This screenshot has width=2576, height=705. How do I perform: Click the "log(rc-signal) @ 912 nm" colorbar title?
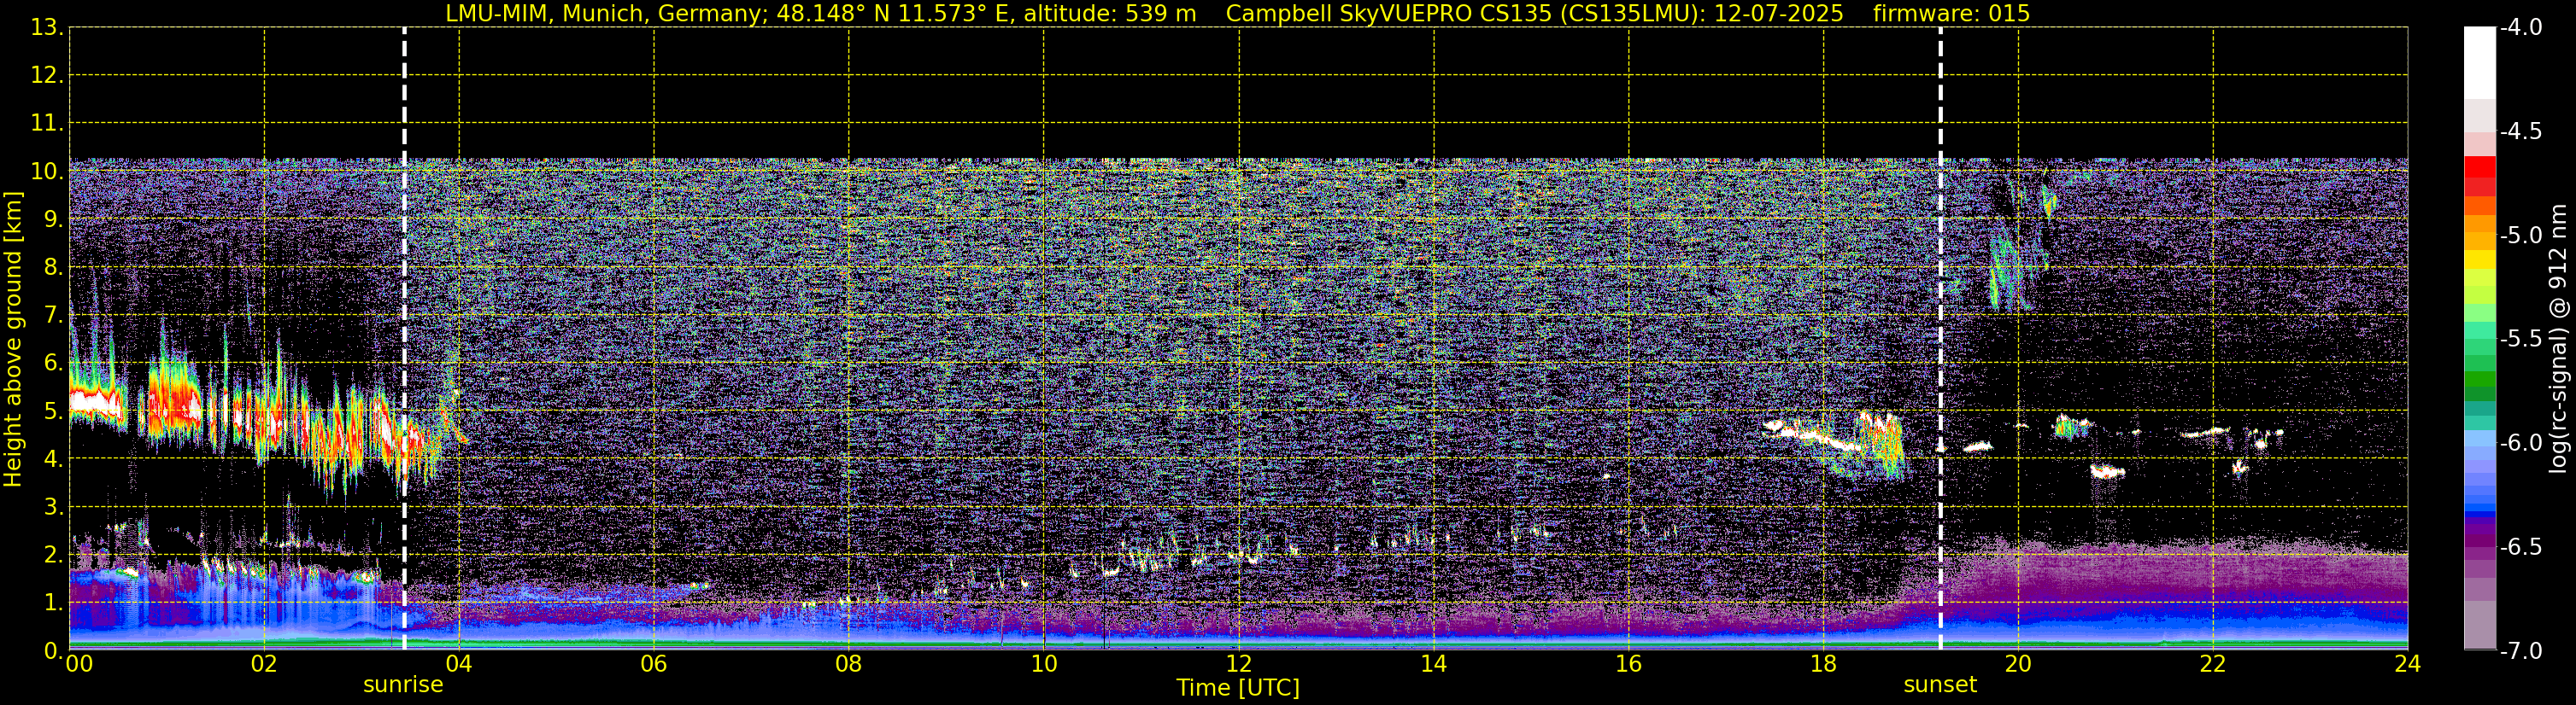[x=2558, y=339]
